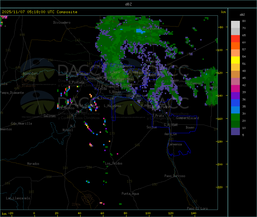
Task: Select the bright green legend swatch
Action: point(235,117)
